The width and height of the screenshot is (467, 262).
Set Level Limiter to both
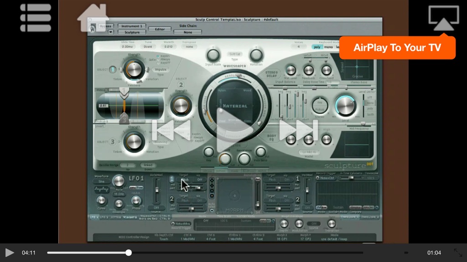pos(370,114)
